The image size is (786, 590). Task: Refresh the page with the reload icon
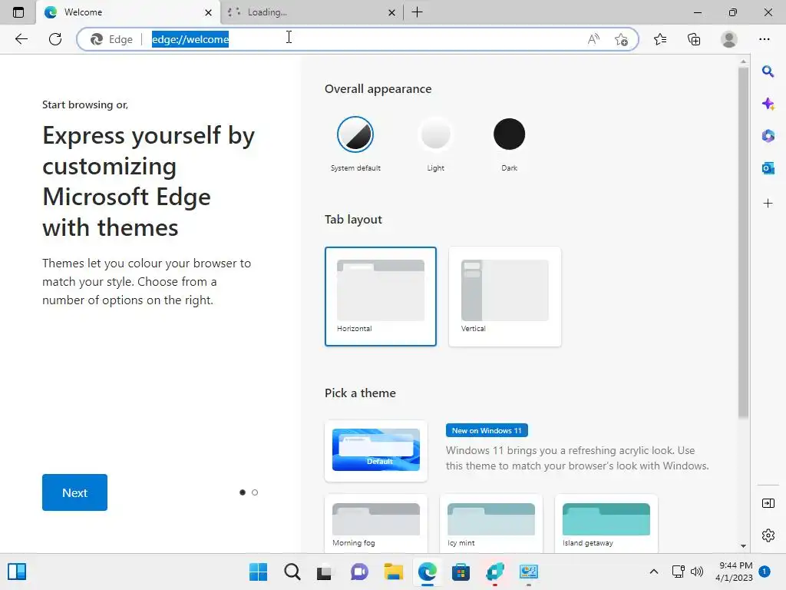pos(55,39)
